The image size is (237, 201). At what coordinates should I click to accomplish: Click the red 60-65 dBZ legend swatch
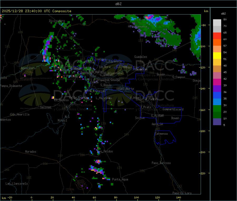[217, 36]
